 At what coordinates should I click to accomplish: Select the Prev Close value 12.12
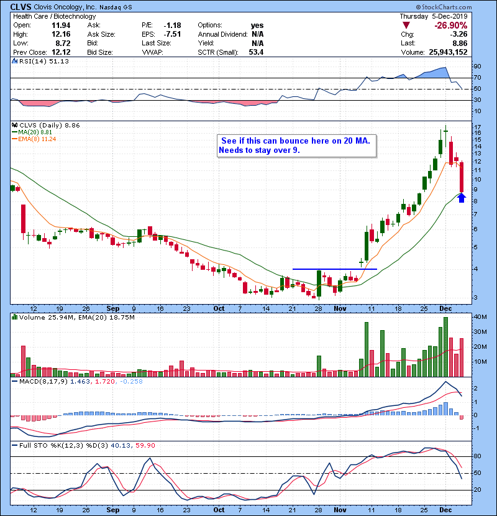pos(61,52)
